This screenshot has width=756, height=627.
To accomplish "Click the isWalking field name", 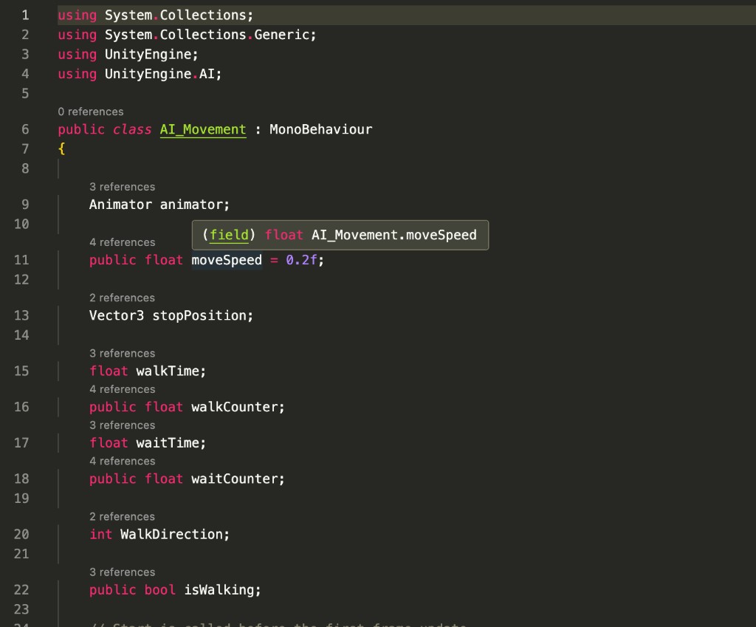I will (219, 590).
